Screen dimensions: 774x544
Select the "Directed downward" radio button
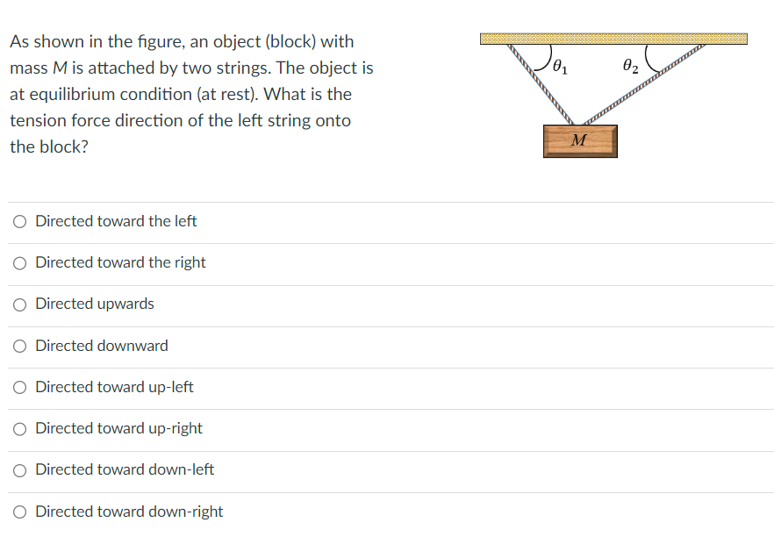18,346
